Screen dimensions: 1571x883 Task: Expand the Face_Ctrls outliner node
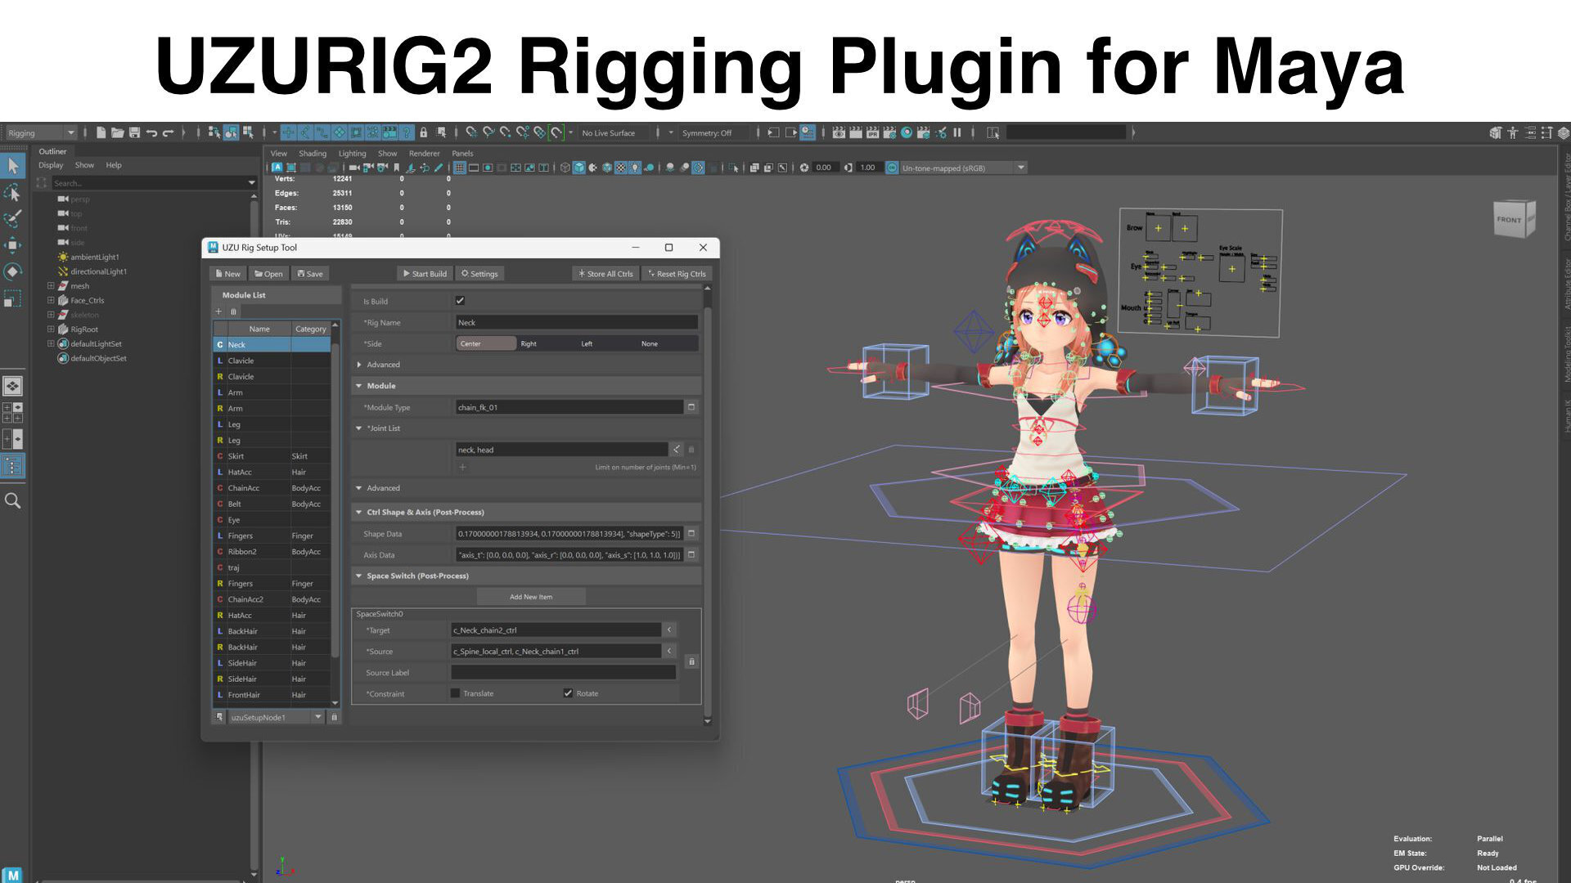(51, 300)
